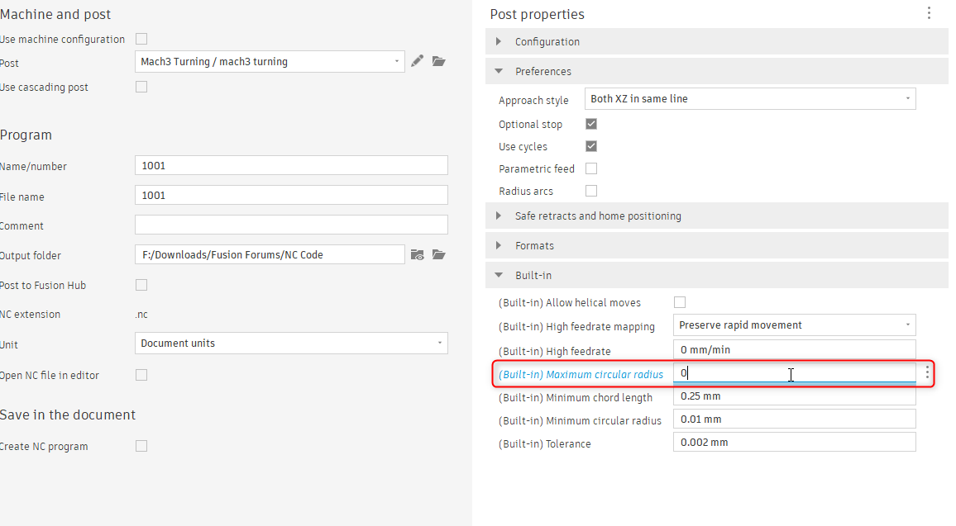Click the .nc extension text
The image size is (956, 526).
point(141,315)
